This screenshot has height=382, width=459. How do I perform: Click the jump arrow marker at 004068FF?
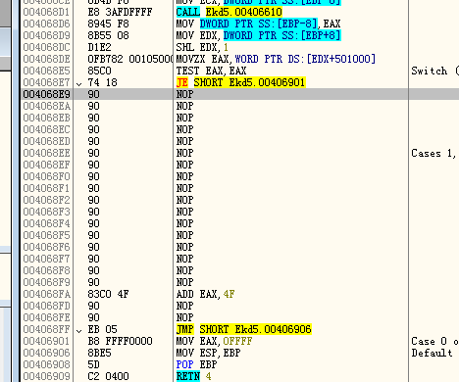click(x=79, y=330)
